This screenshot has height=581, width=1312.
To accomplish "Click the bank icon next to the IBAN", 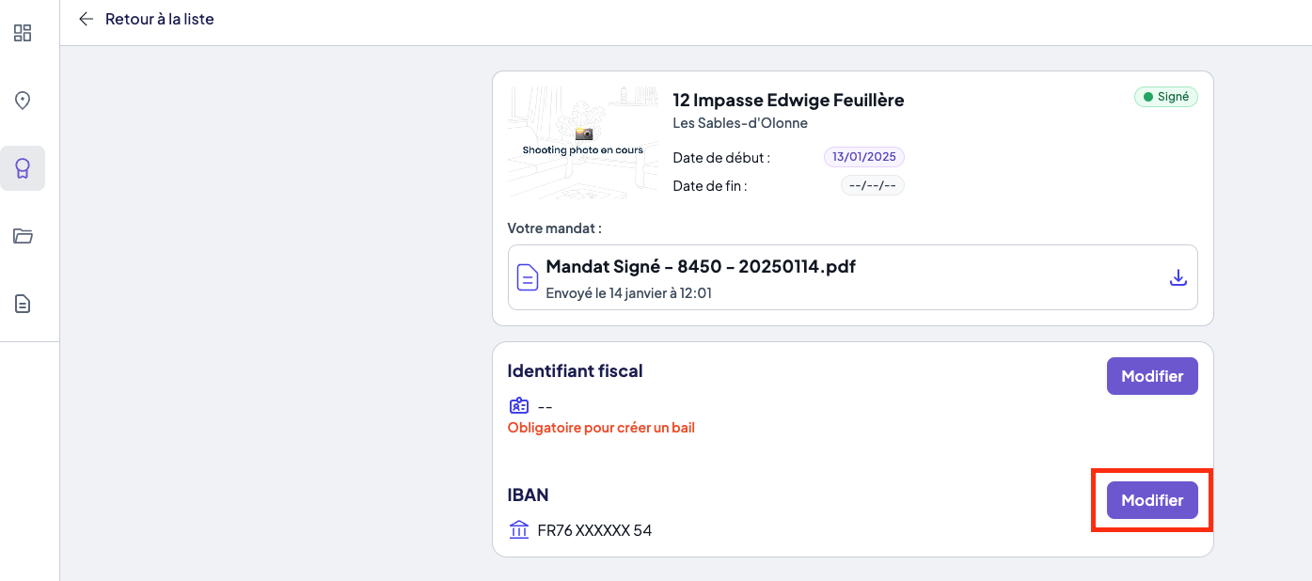I will pyautogui.click(x=518, y=529).
